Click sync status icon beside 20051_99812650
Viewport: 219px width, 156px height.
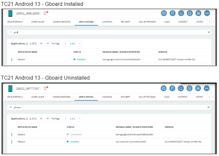45,13
